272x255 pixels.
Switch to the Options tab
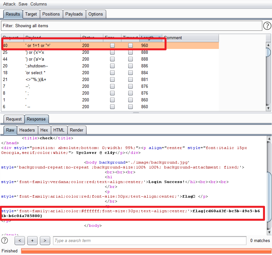(x=96, y=14)
